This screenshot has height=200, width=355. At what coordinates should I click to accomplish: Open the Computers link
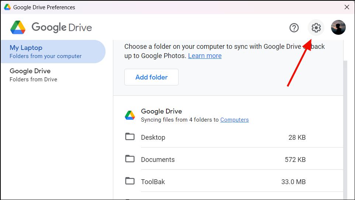(235, 120)
